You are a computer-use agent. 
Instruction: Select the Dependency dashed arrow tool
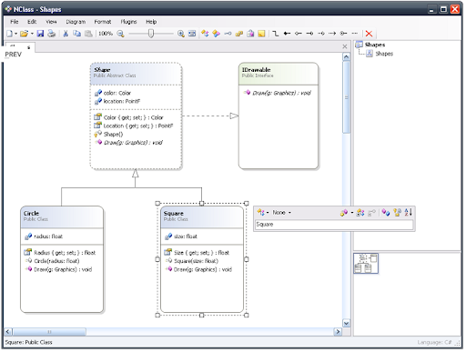click(x=332, y=34)
